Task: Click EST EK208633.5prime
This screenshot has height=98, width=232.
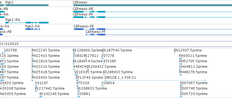Action: 92,88
